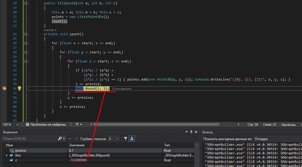Open the search options arrow beside the magnifier
Screen dimensions: 302x167
[x=64, y=139]
